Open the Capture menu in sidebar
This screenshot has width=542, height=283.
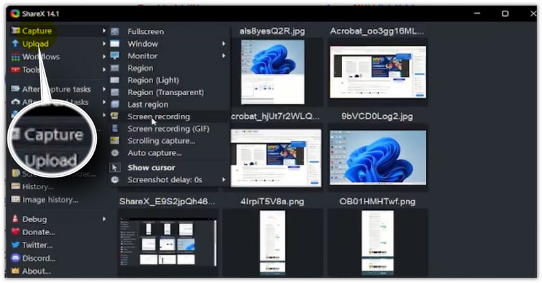pyautogui.click(x=37, y=30)
